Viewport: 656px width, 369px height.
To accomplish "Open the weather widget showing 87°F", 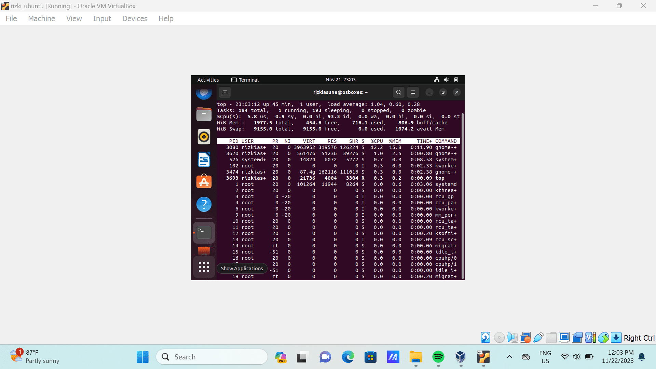I will coord(34,357).
